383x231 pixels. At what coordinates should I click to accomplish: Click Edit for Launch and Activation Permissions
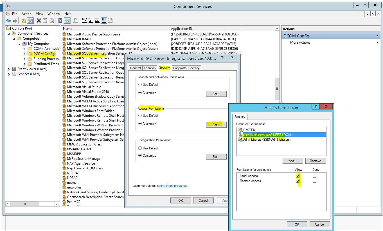(216, 94)
